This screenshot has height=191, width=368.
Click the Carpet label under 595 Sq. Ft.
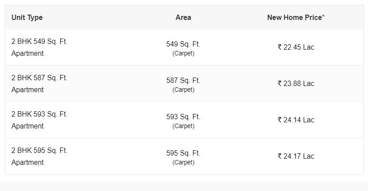coord(183,163)
